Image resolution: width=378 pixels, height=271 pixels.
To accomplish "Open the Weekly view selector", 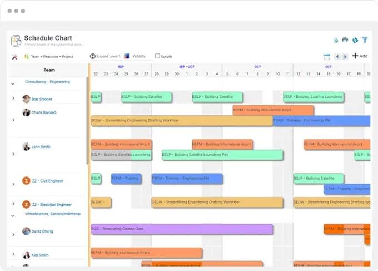I will pos(139,56).
